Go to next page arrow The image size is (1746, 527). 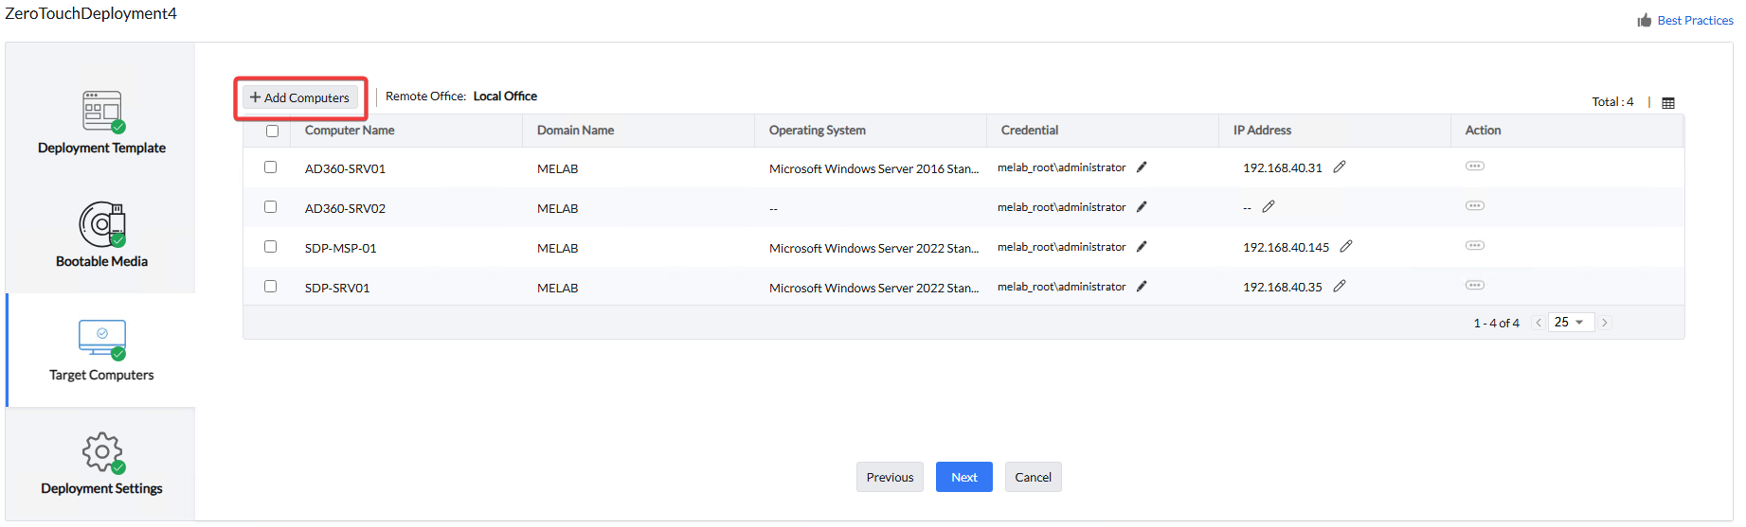1605,323
